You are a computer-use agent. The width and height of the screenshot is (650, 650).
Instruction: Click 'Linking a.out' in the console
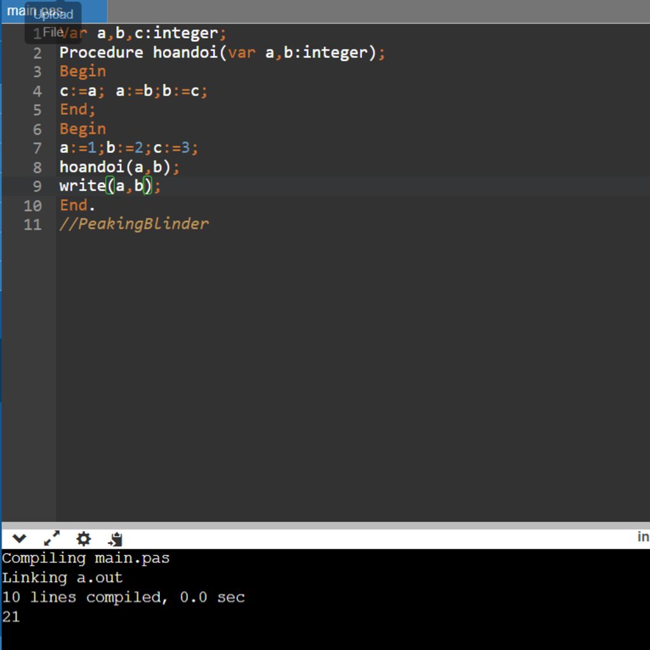pos(62,578)
